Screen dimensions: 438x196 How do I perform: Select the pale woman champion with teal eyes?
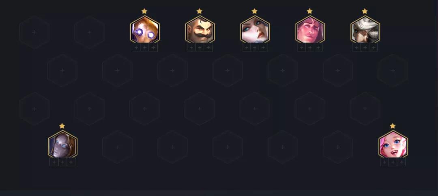[x=255, y=30]
